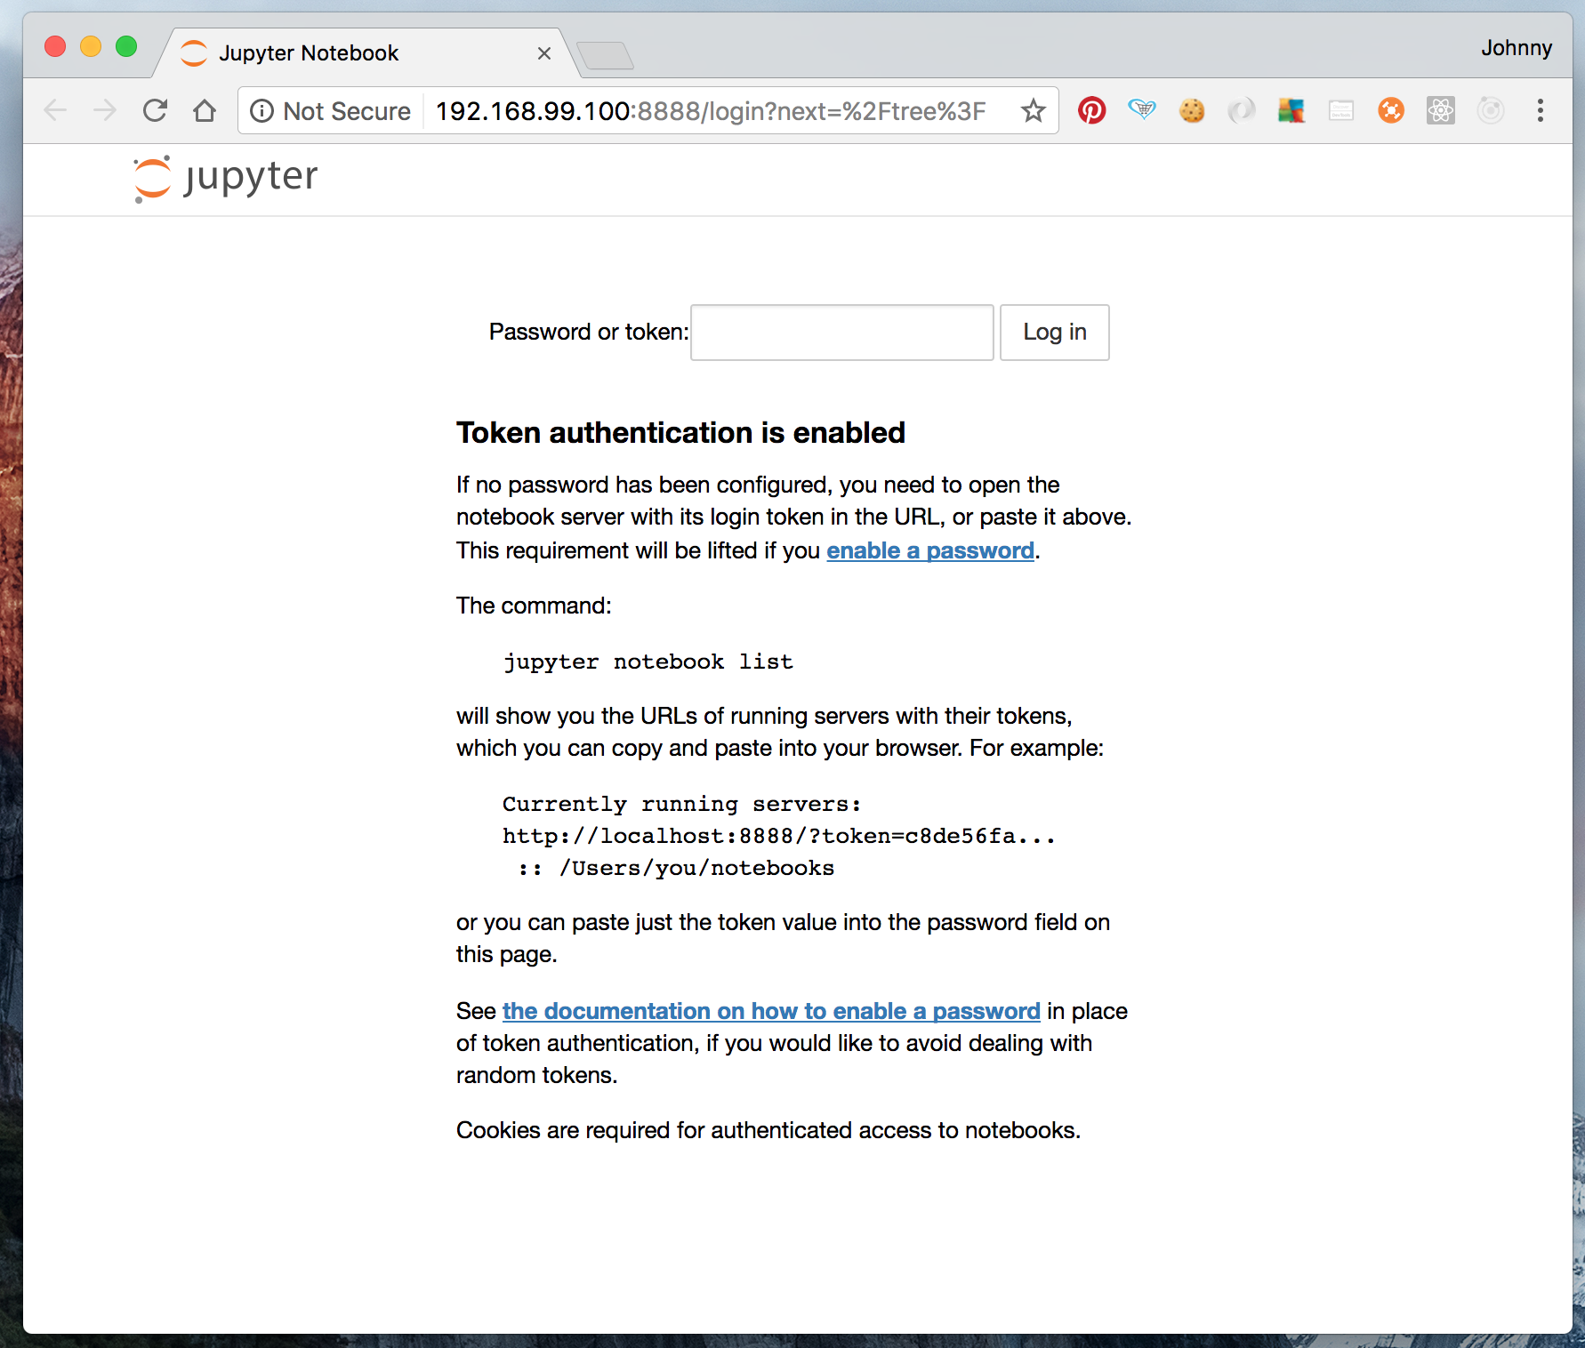1585x1348 pixels.
Task: Open the grey circular target extension icon
Action: click(1491, 110)
